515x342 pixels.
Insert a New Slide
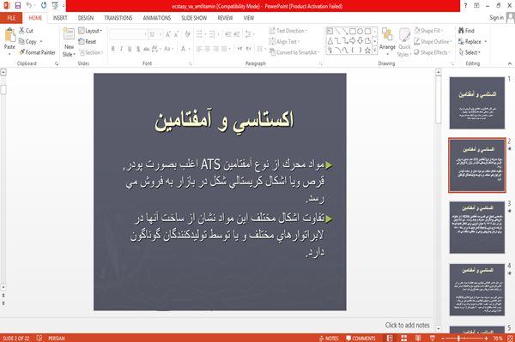[69, 43]
